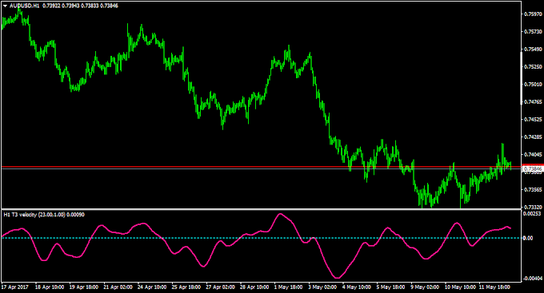Image resolution: width=544 pixels, height=293 pixels.
Task: Select the dotted cyan zero line
Action: coord(262,238)
